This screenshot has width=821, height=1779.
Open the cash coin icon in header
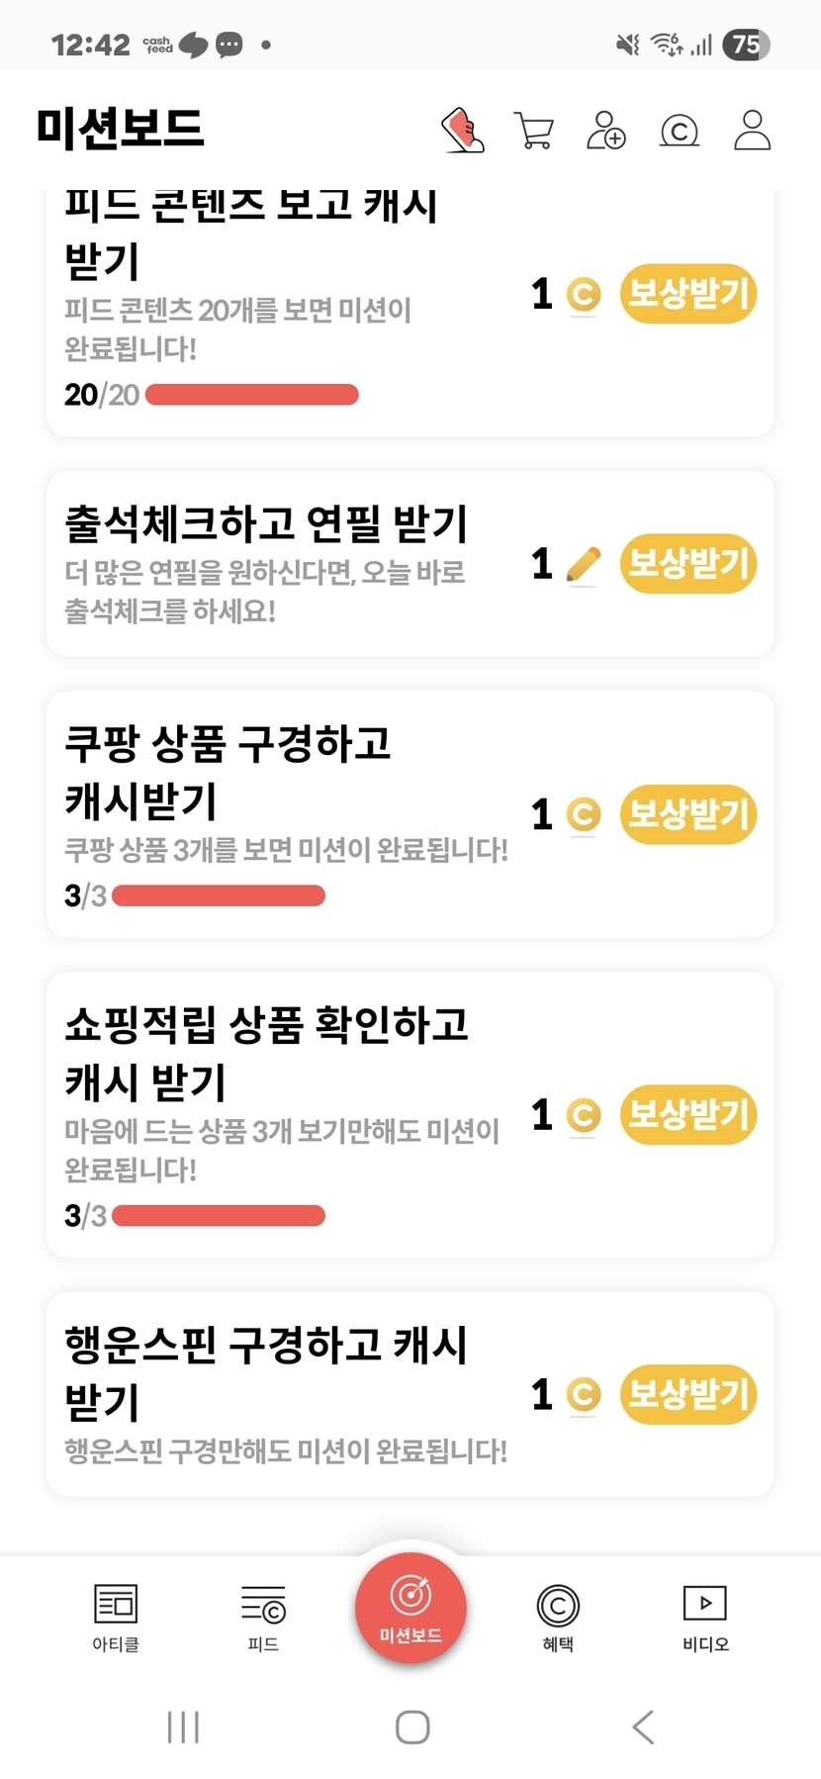680,131
